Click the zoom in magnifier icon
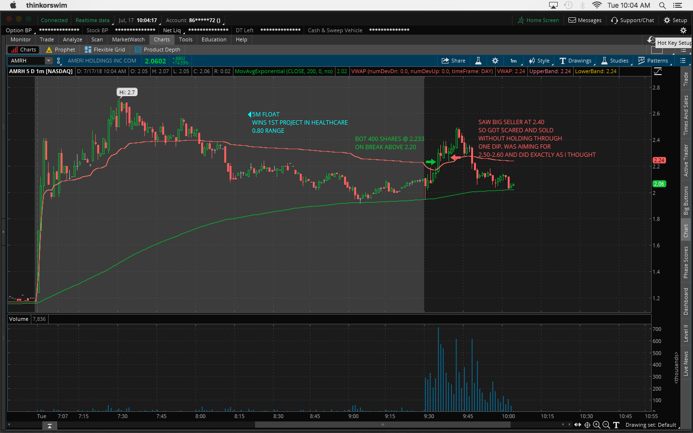The image size is (693, 433). [x=597, y=425]
